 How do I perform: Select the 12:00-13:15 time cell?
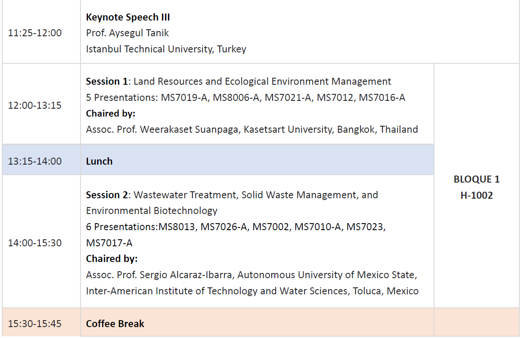[x=35, y=106]
